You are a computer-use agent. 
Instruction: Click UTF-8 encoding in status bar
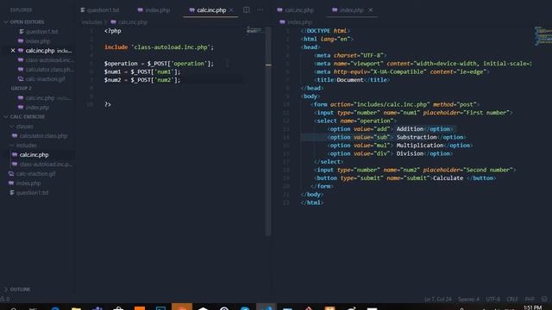point(492,300)
